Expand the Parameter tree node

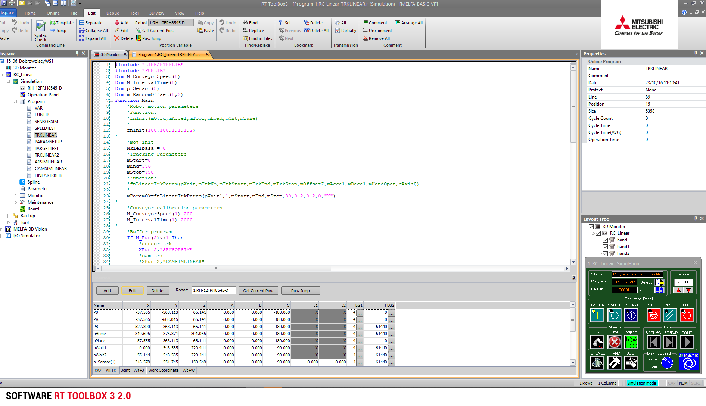[16, 189]
